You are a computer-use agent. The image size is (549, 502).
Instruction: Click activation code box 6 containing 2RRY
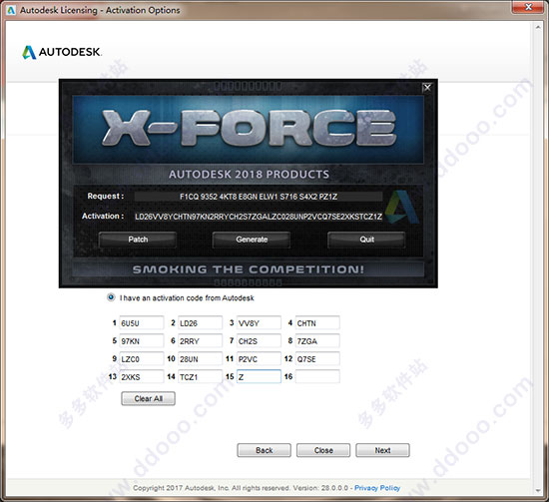(200, 340)
